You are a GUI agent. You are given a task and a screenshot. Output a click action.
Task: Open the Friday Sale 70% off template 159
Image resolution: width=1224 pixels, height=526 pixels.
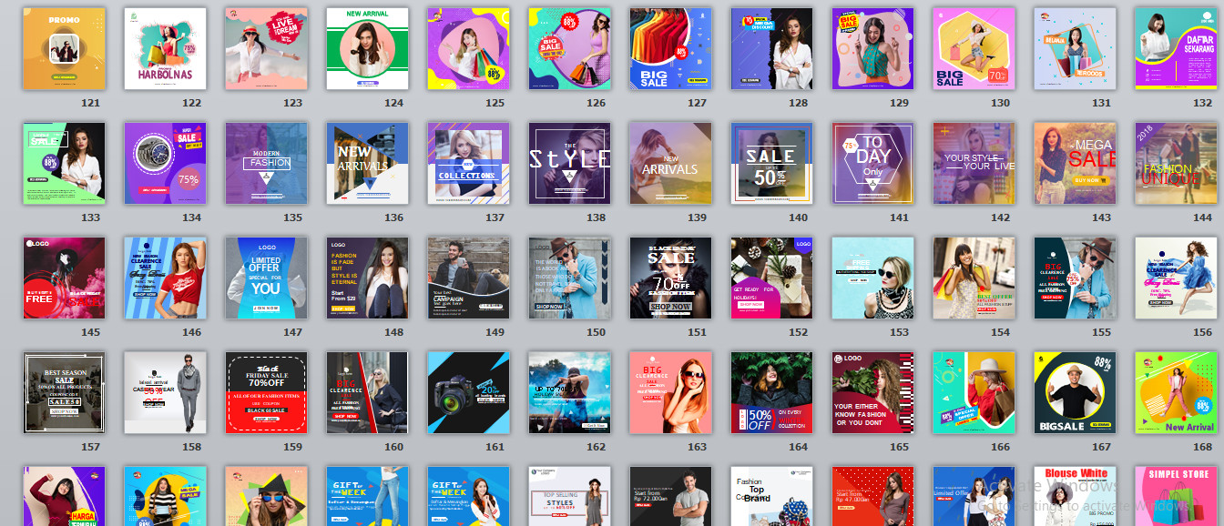click(x=266, y=393)
